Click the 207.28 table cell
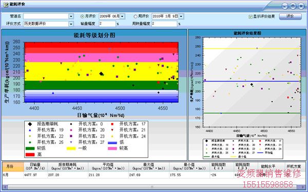This screenshot has height=192, width=308. click(68, 175)
